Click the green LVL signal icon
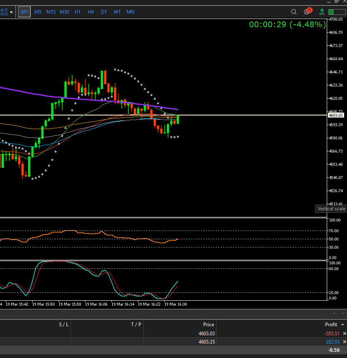This screenshot has width=347, height=358. [x=322, y=12]
